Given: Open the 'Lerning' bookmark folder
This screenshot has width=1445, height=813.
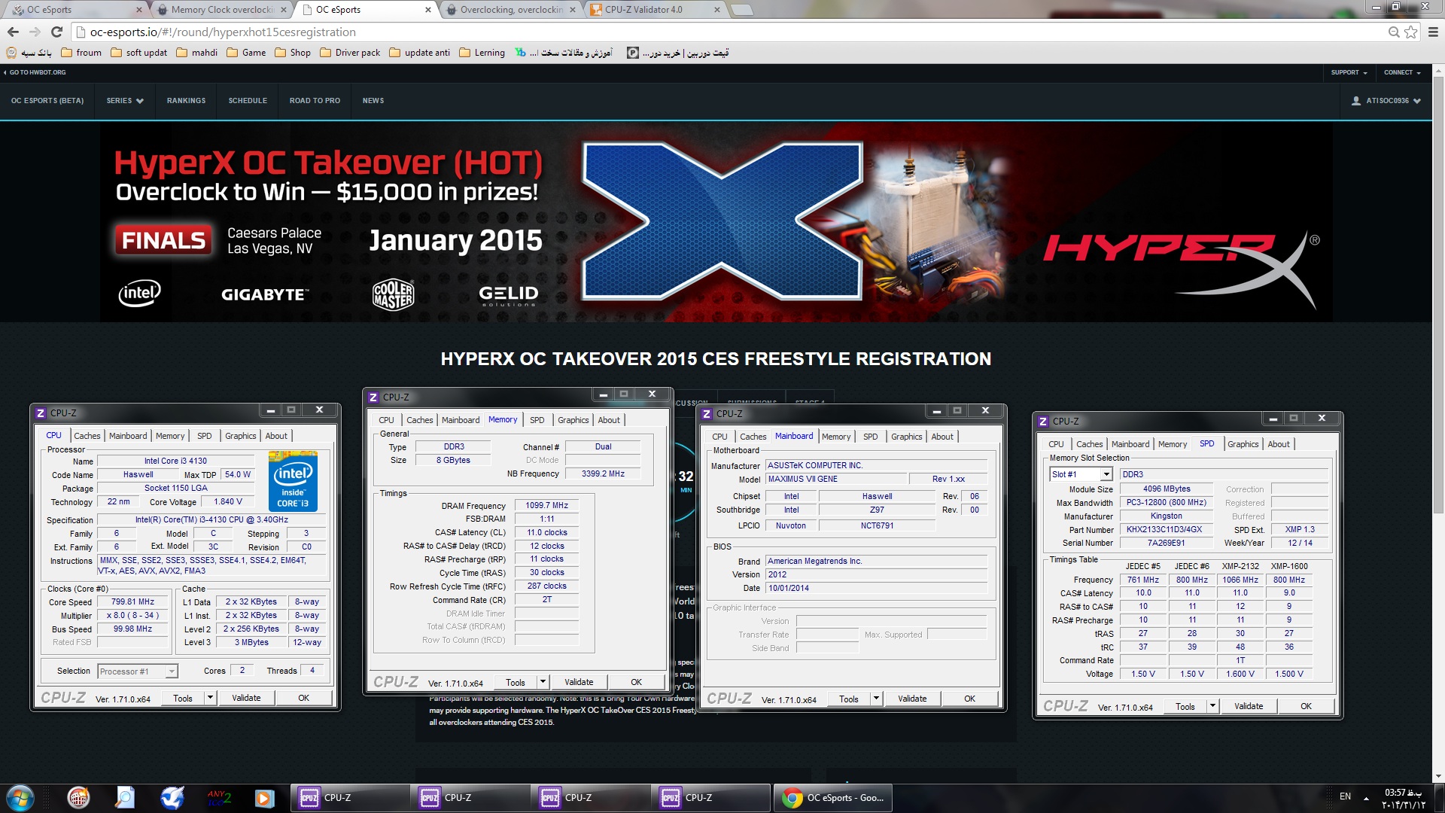Looking at the screenshot, I should 482,53.
